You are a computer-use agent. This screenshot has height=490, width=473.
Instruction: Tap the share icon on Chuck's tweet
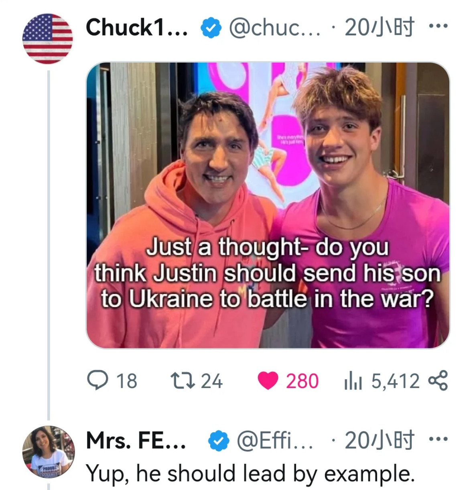point(438,381)
